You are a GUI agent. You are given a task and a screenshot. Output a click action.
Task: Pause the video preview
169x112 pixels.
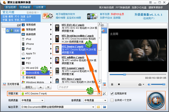pos(112,84)
